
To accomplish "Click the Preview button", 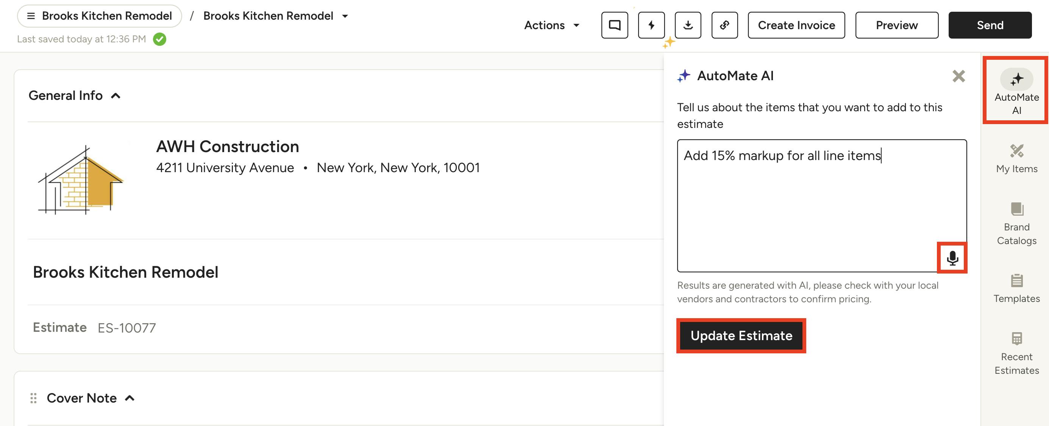I will click(897, 25).
